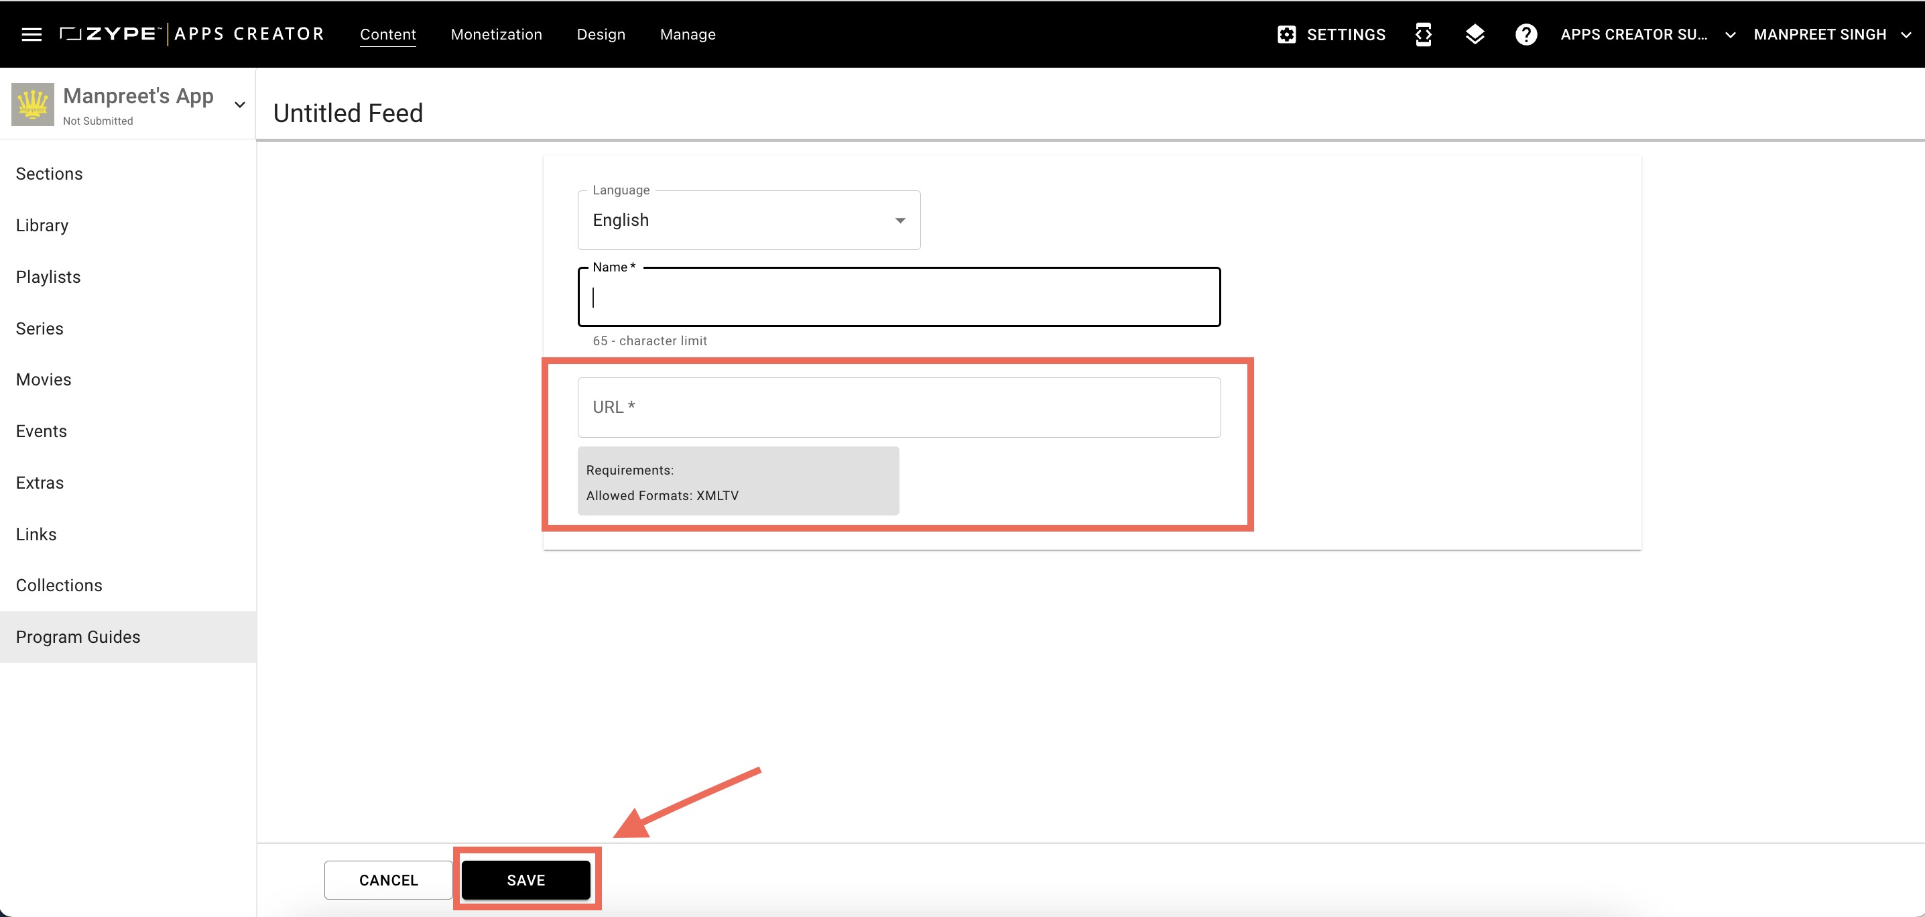The width and height of the screenshot is (1925, 917).
Task: Open the Design tab
Action: (601, 34)
